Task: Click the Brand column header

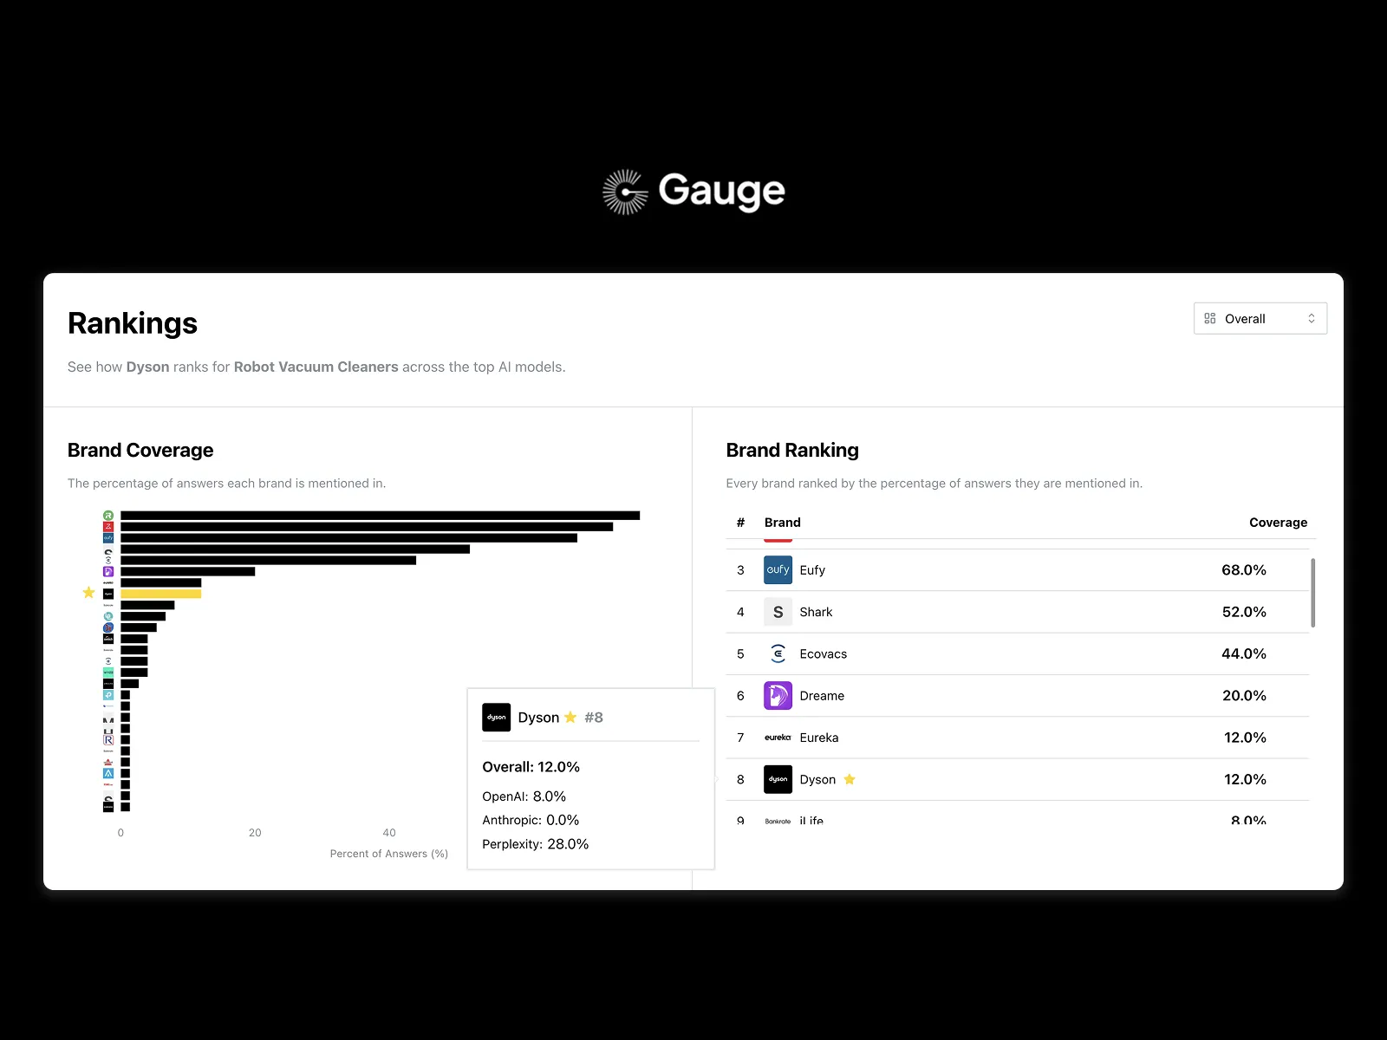Action: 782,523
